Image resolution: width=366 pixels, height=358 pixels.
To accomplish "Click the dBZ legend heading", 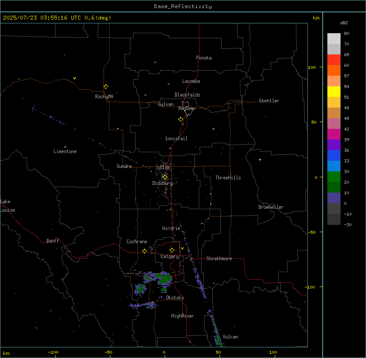I will click(344, 23).
